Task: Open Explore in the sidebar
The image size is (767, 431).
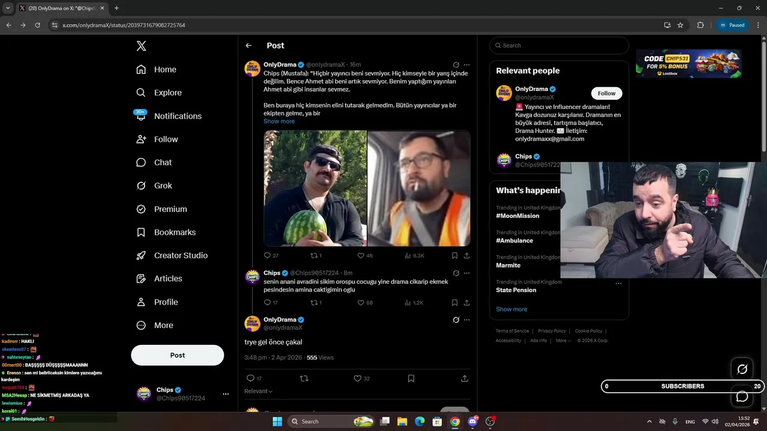Action: coord(159,93)
